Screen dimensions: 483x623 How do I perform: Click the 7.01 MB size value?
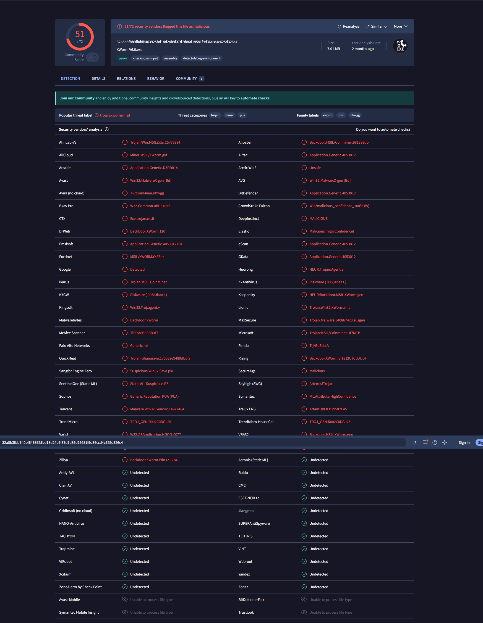click(334, 49)
